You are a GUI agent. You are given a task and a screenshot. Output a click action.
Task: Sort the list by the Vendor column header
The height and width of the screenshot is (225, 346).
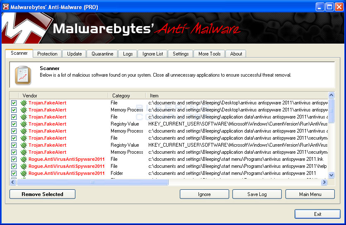point(63,96)
